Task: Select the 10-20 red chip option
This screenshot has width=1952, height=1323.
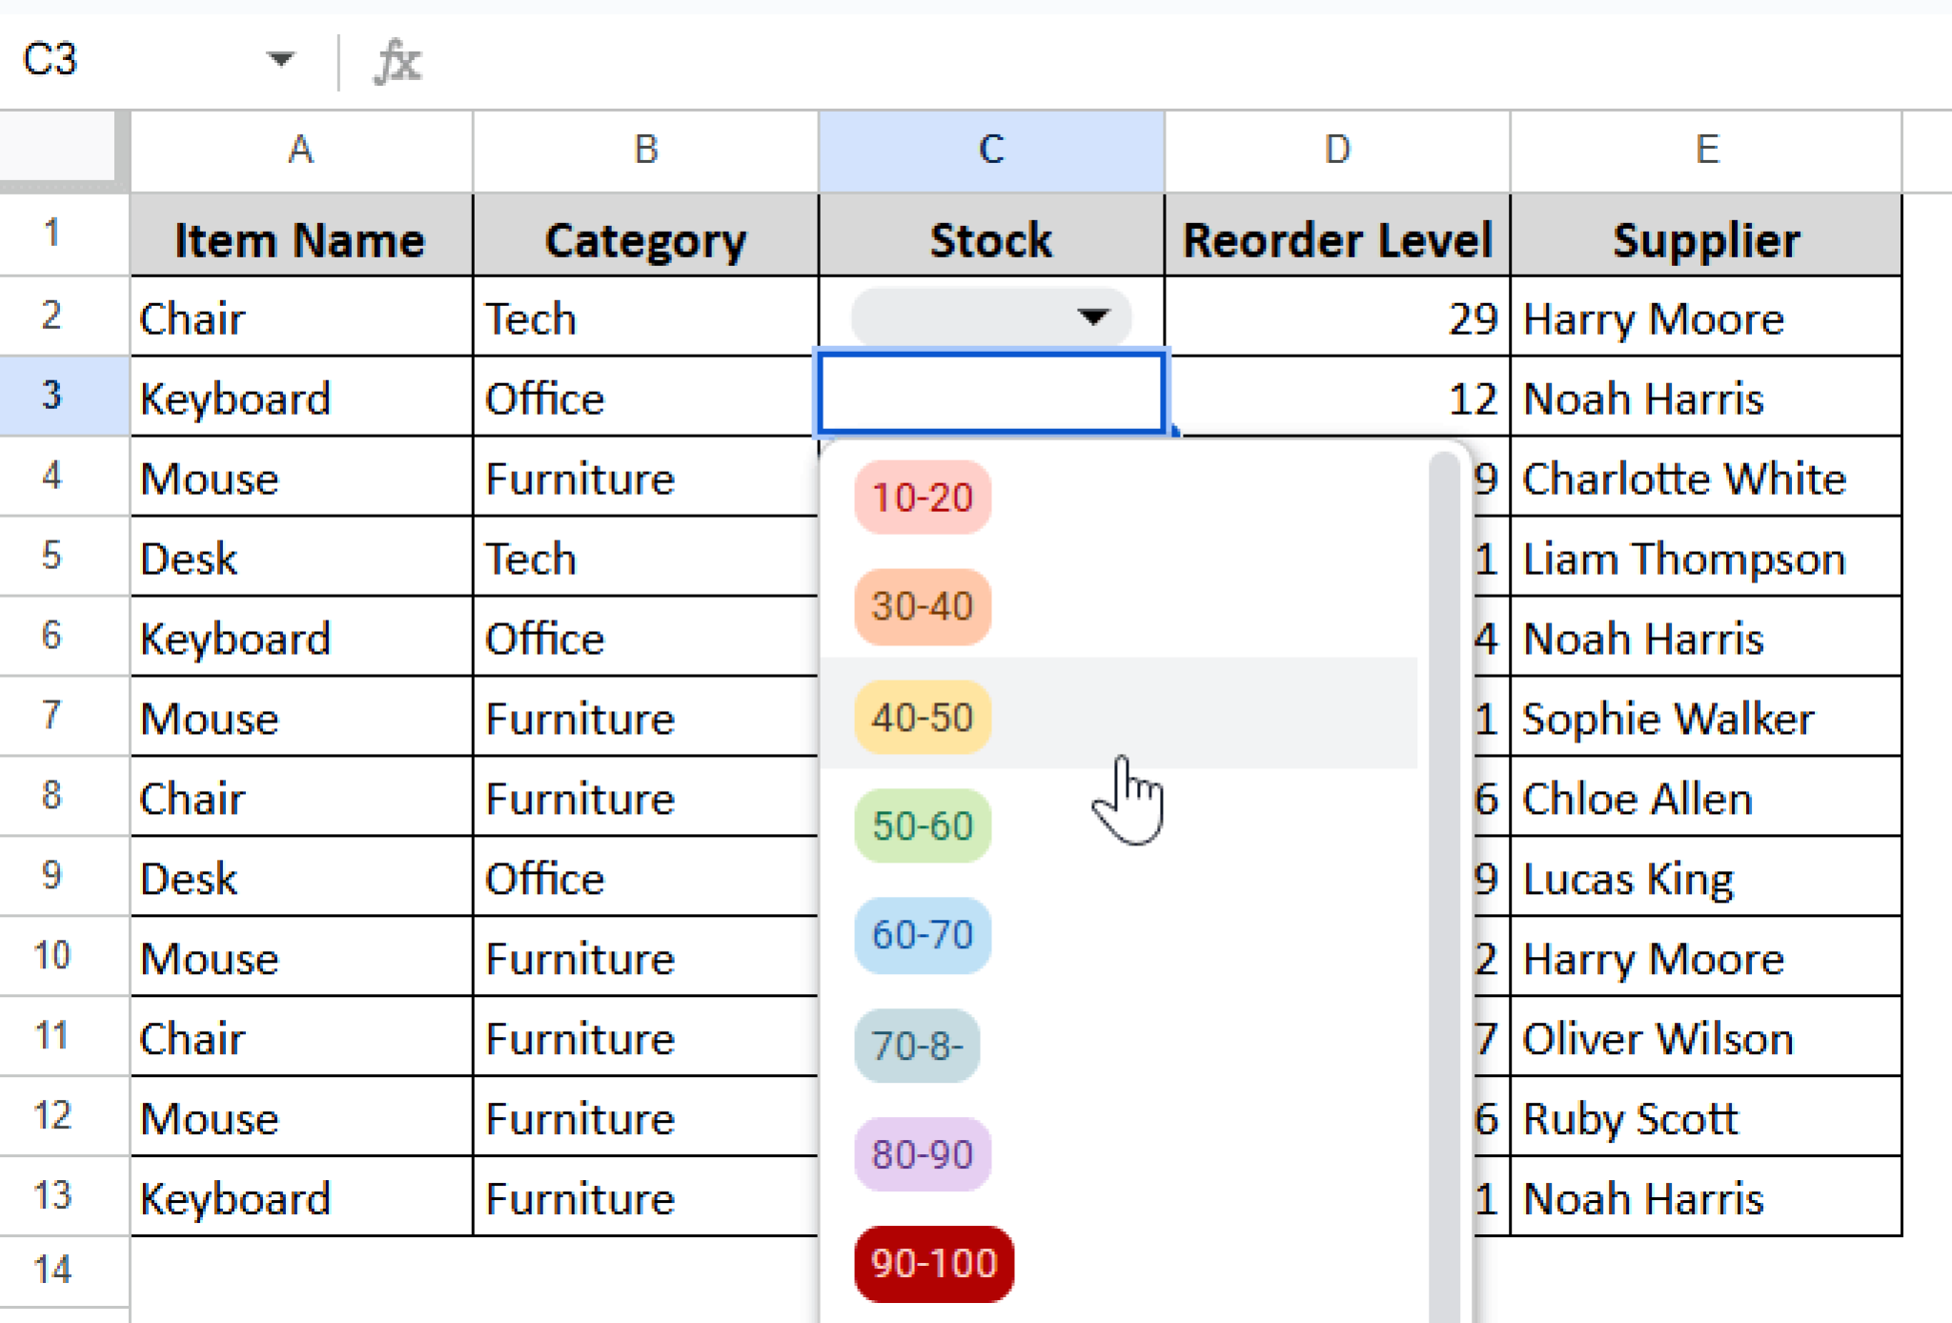Action: coord(922,498)
